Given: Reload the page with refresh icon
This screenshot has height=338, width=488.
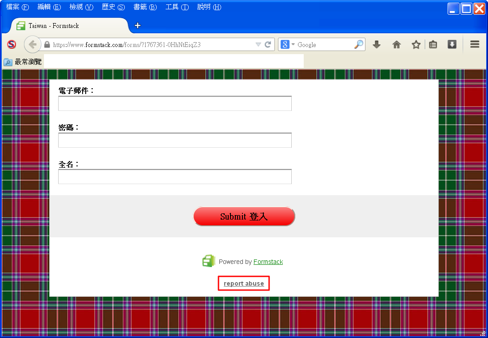Looking at the screenshot, I should coord(268,44).
